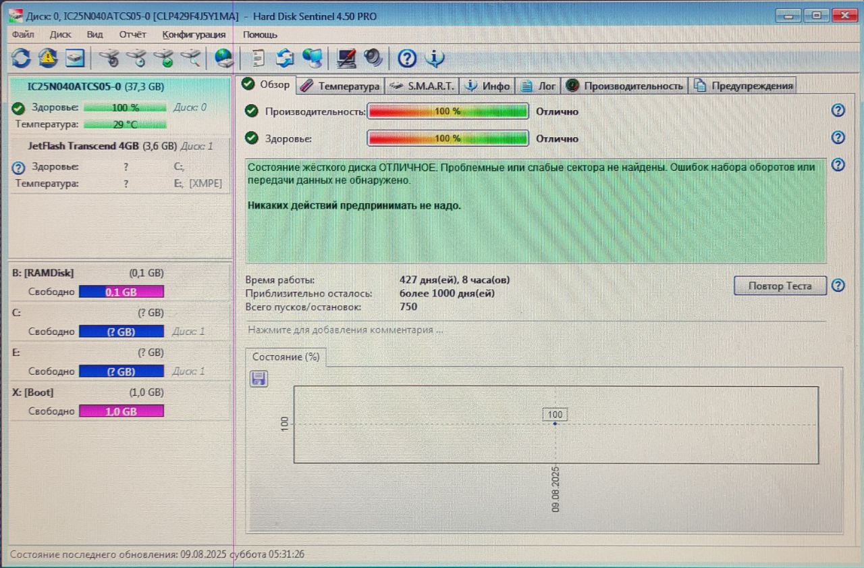Open the report document toolbar icon
864x568 pixels.
[x=257, y=59]
